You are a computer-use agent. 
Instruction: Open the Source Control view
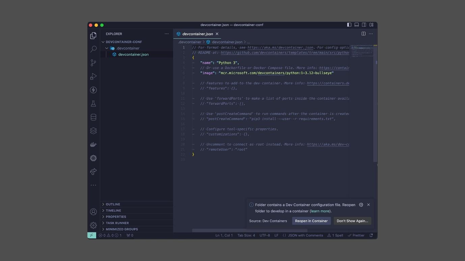tap(93, 63)
